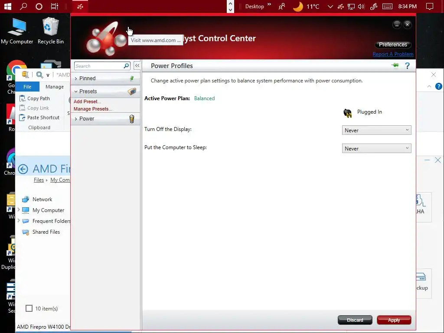Click Manage Presets link

pos(93,109)
